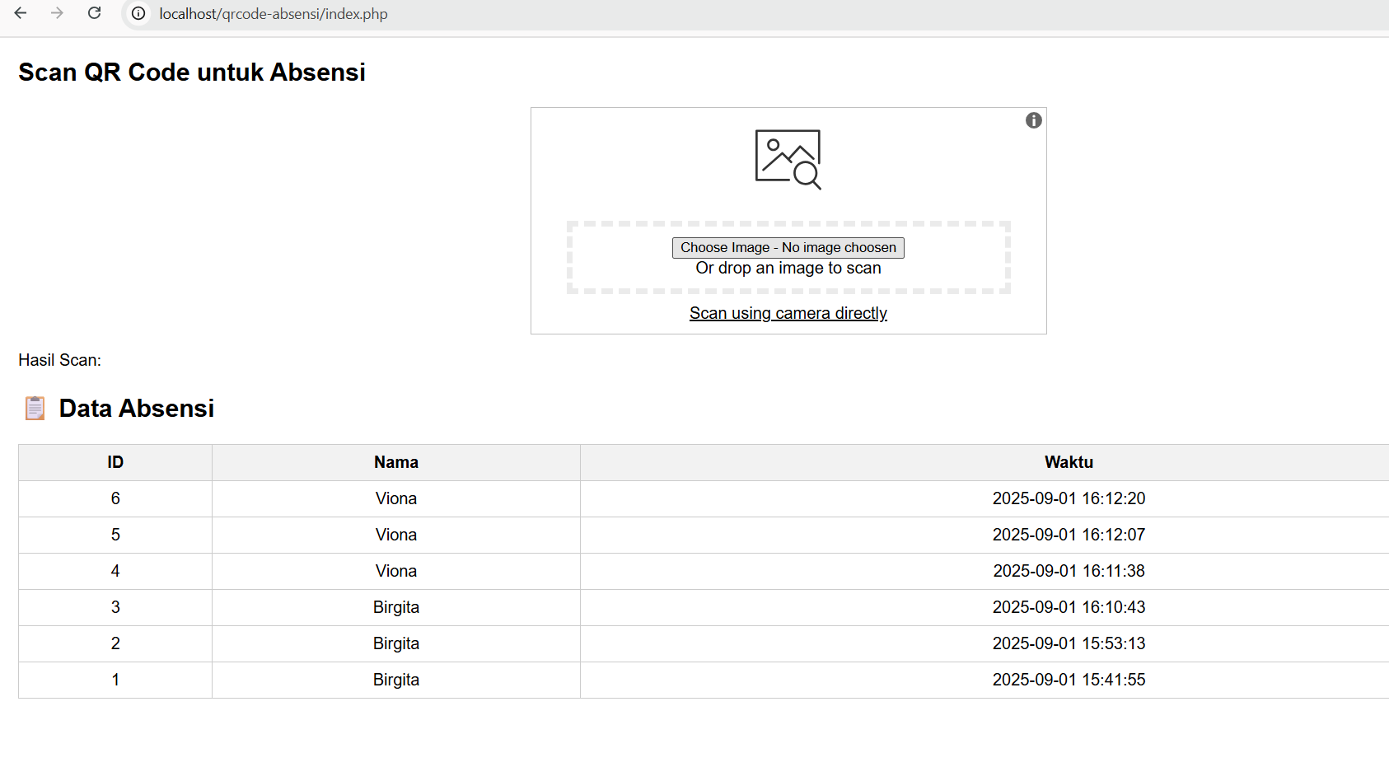Click the scanner info icon

point(1033,120)
